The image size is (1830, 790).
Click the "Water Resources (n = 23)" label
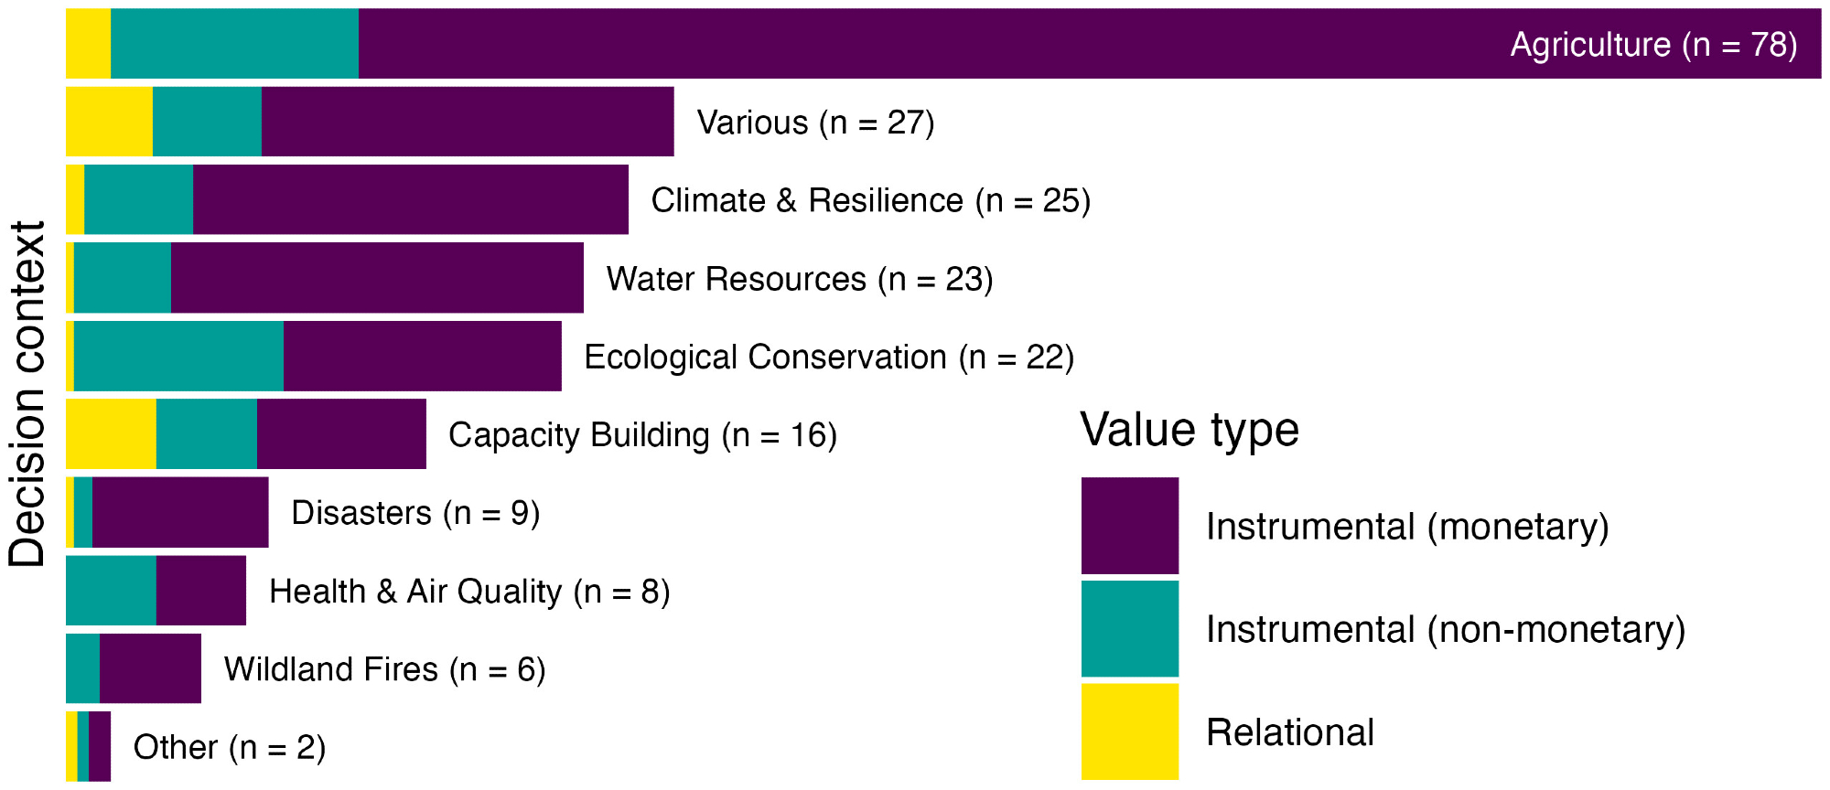[799, 279]
